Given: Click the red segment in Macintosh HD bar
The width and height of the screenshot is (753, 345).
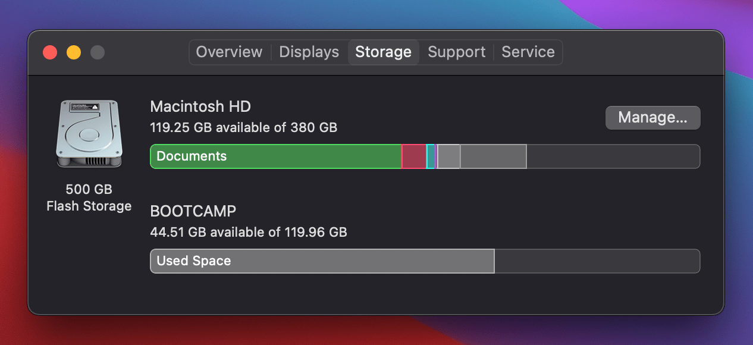Looking at the screenshot, I should (x=414, y=156).
